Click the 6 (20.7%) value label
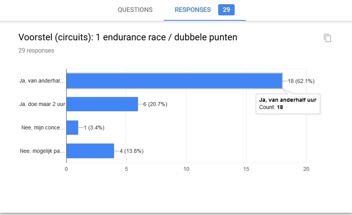 (x=155, y=104)
